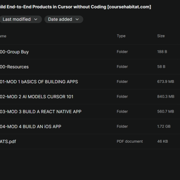Click Folder type in 00-Resources row
Image resolution: width=180 pixels, height=180 pixels.
122,67
